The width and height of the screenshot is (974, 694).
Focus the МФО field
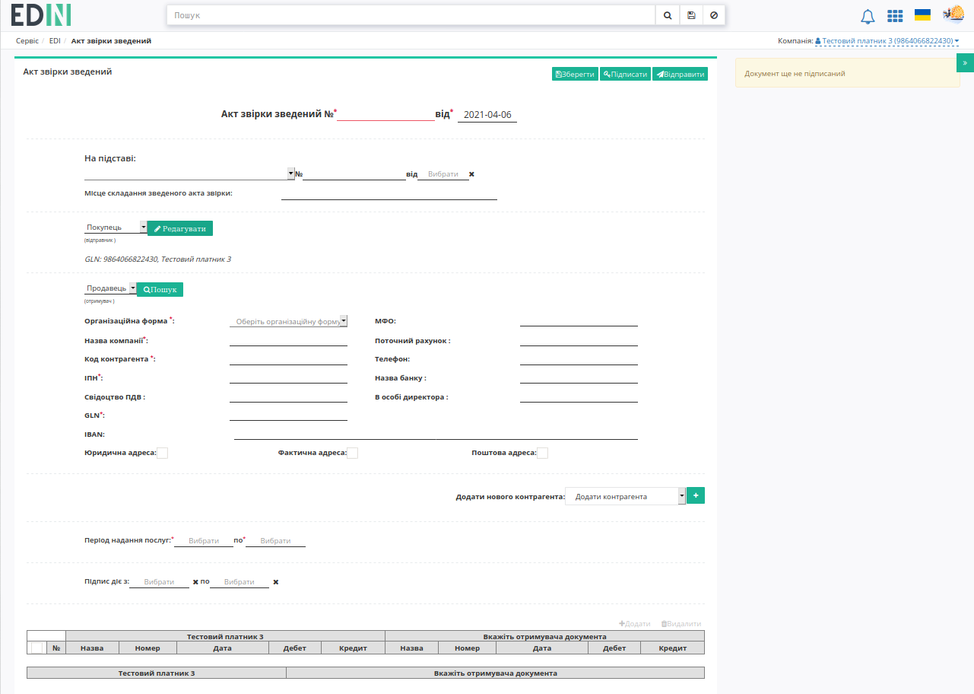pos(579,321)
